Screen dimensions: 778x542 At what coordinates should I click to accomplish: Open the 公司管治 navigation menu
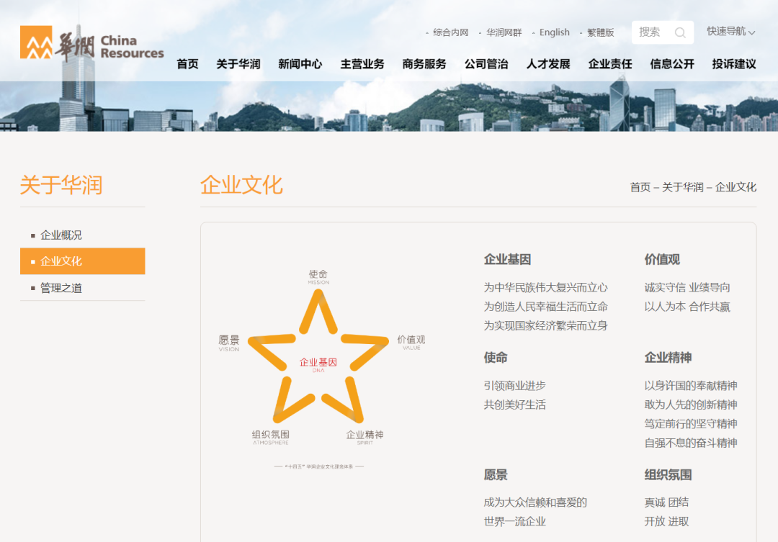coord(486,64)
